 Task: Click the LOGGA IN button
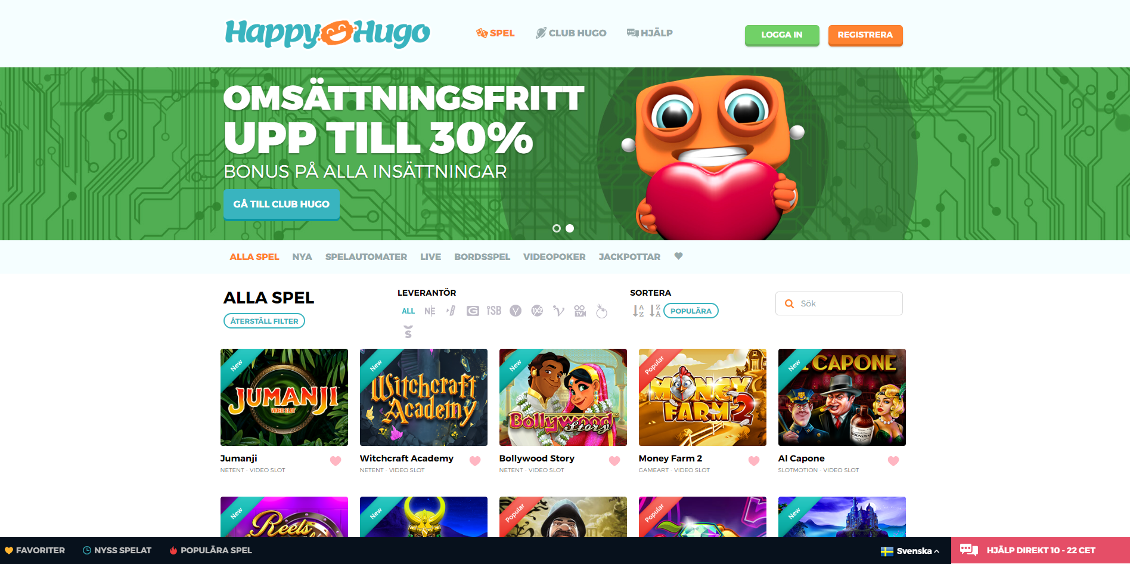click(782, 35)
